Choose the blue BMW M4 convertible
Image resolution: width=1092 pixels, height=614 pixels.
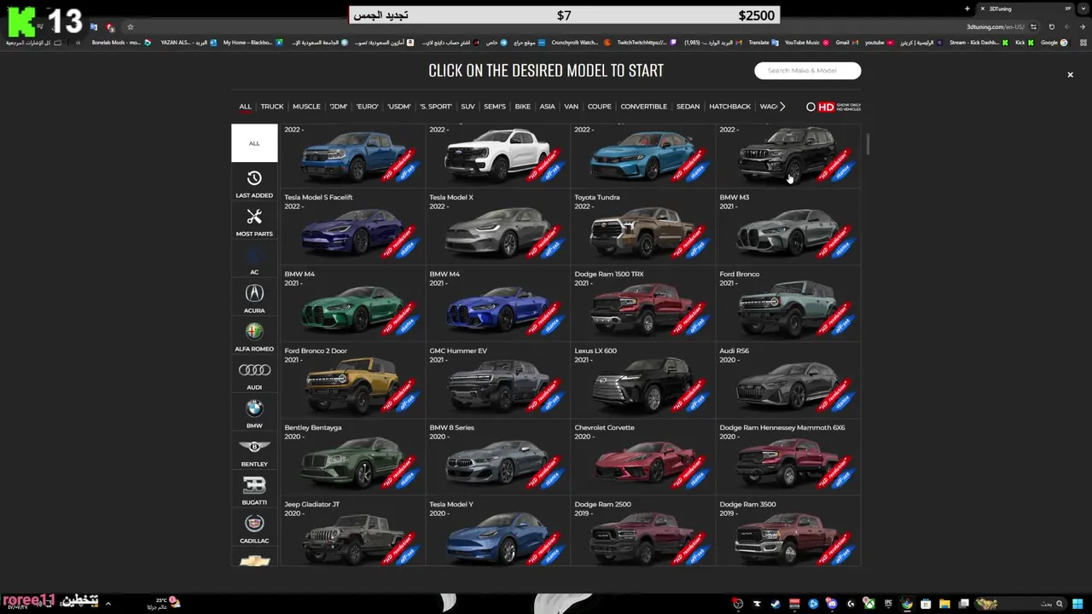pos(498,304)
